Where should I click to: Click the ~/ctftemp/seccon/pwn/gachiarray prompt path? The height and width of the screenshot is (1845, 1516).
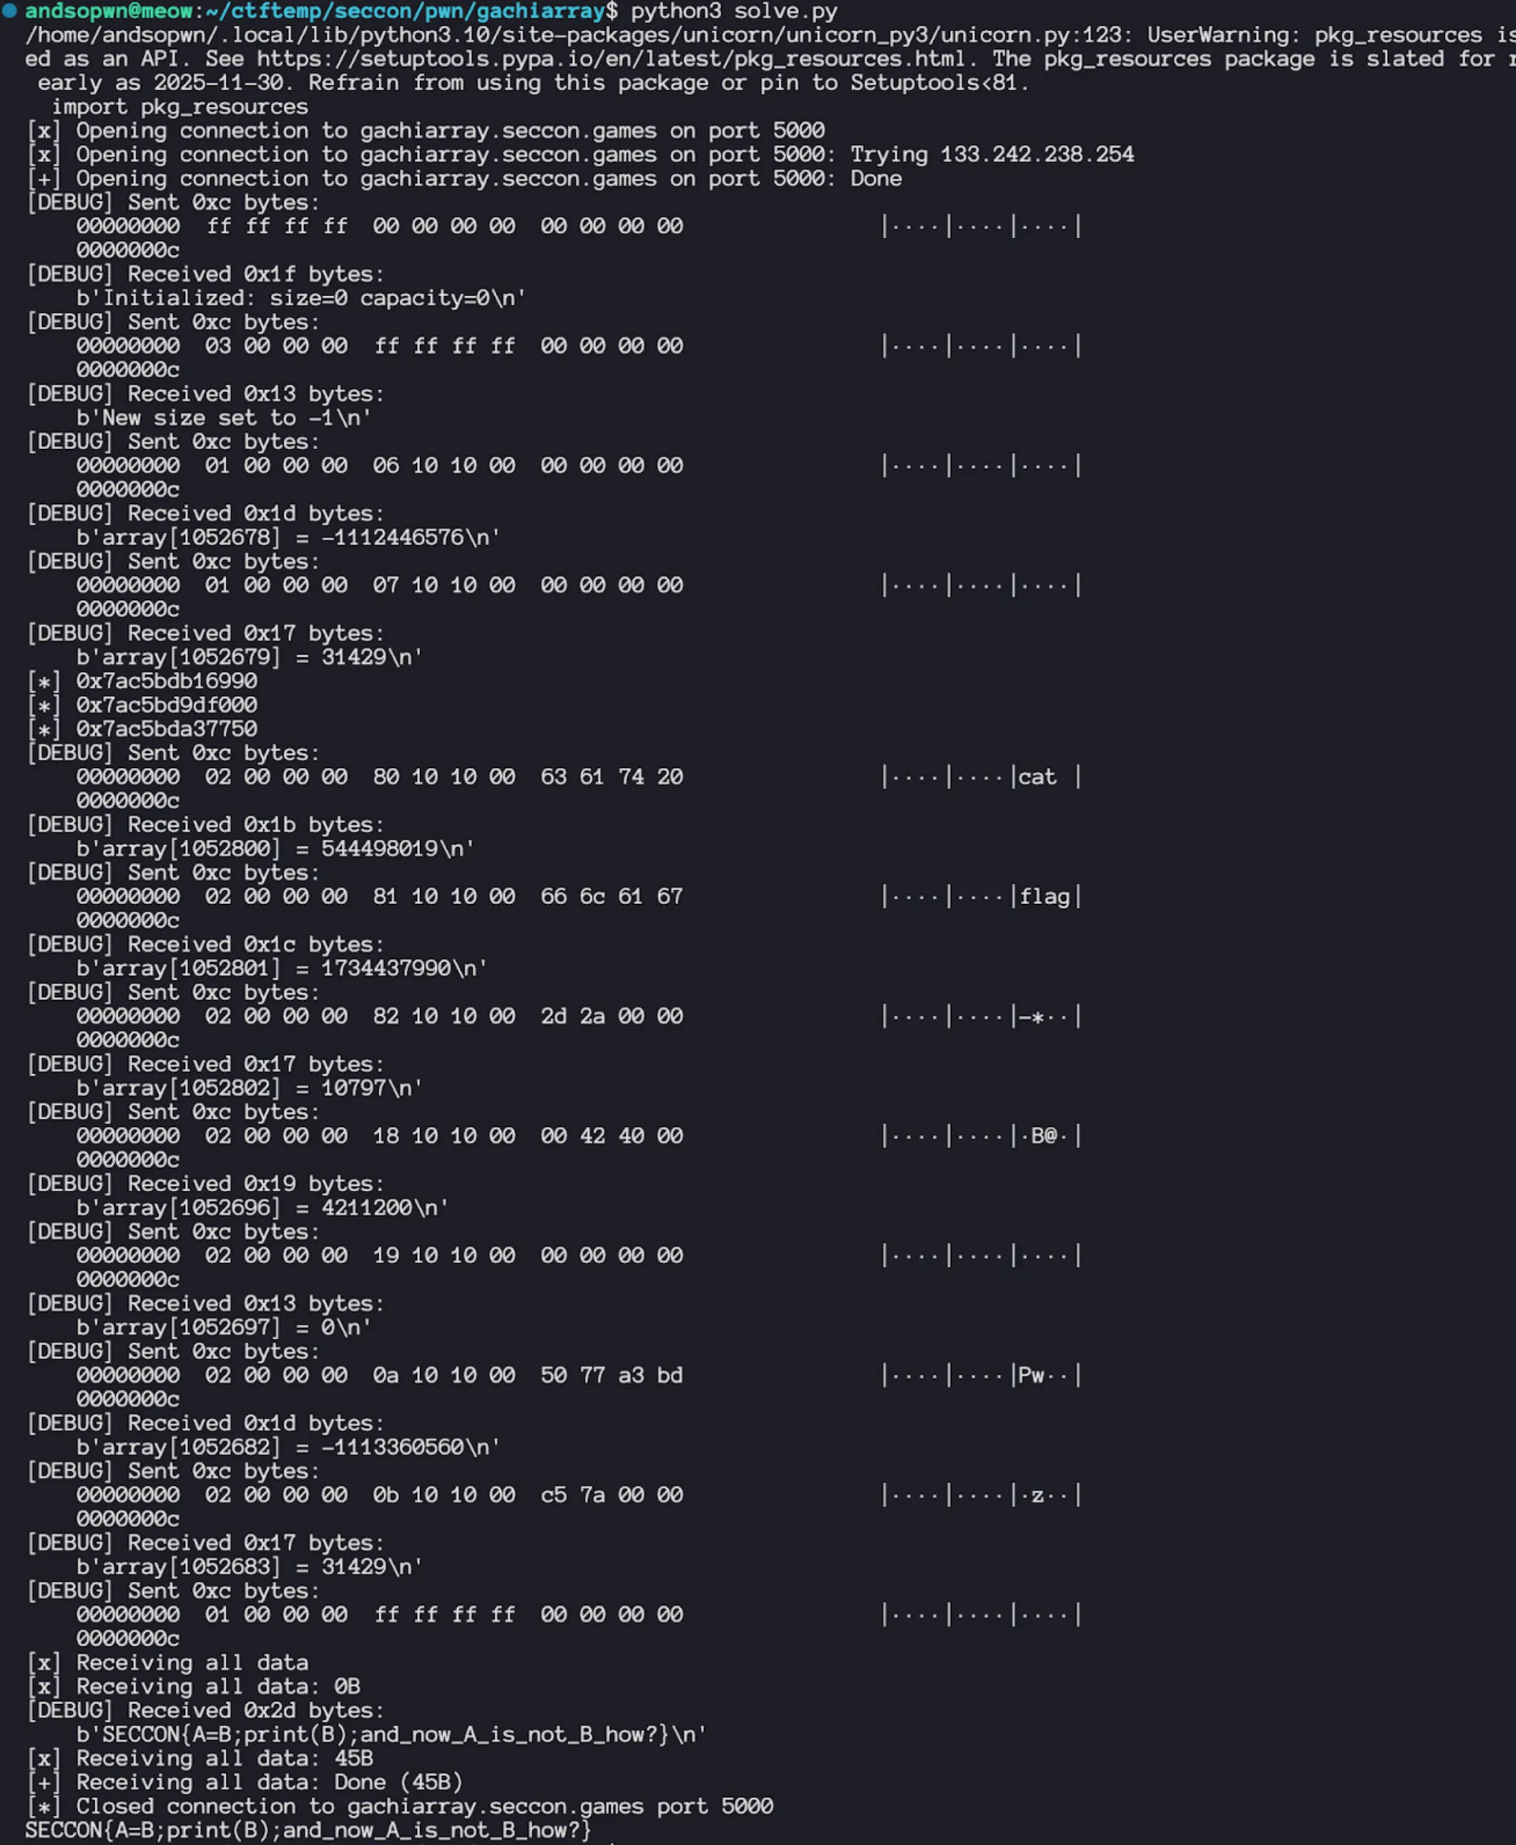click(405, 11)
